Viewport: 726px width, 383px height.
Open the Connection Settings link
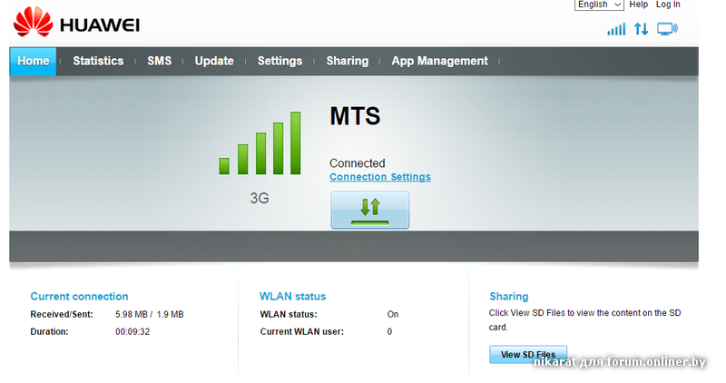coord(380,177)
